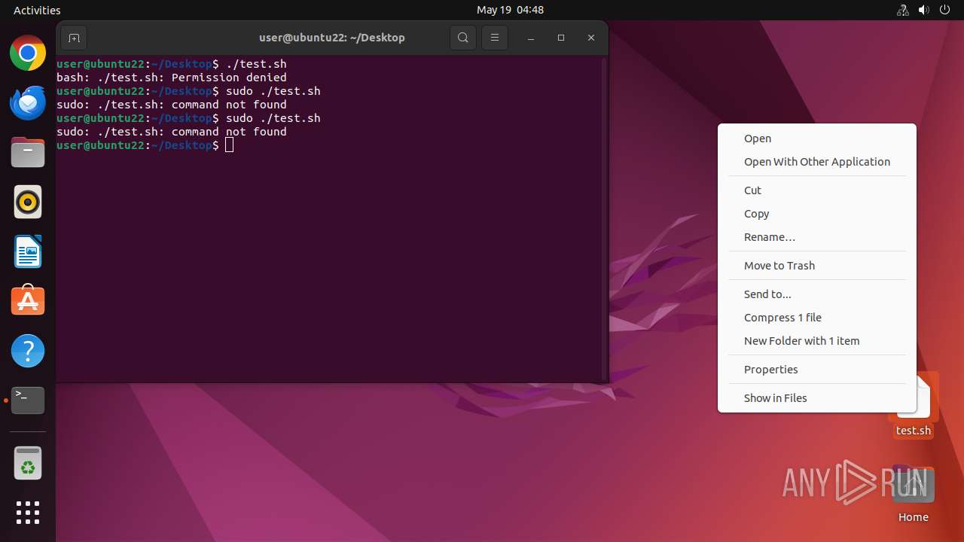The image size is (964, 542).
Task: Click the terminal scrollbar
Action: (603, 217)
